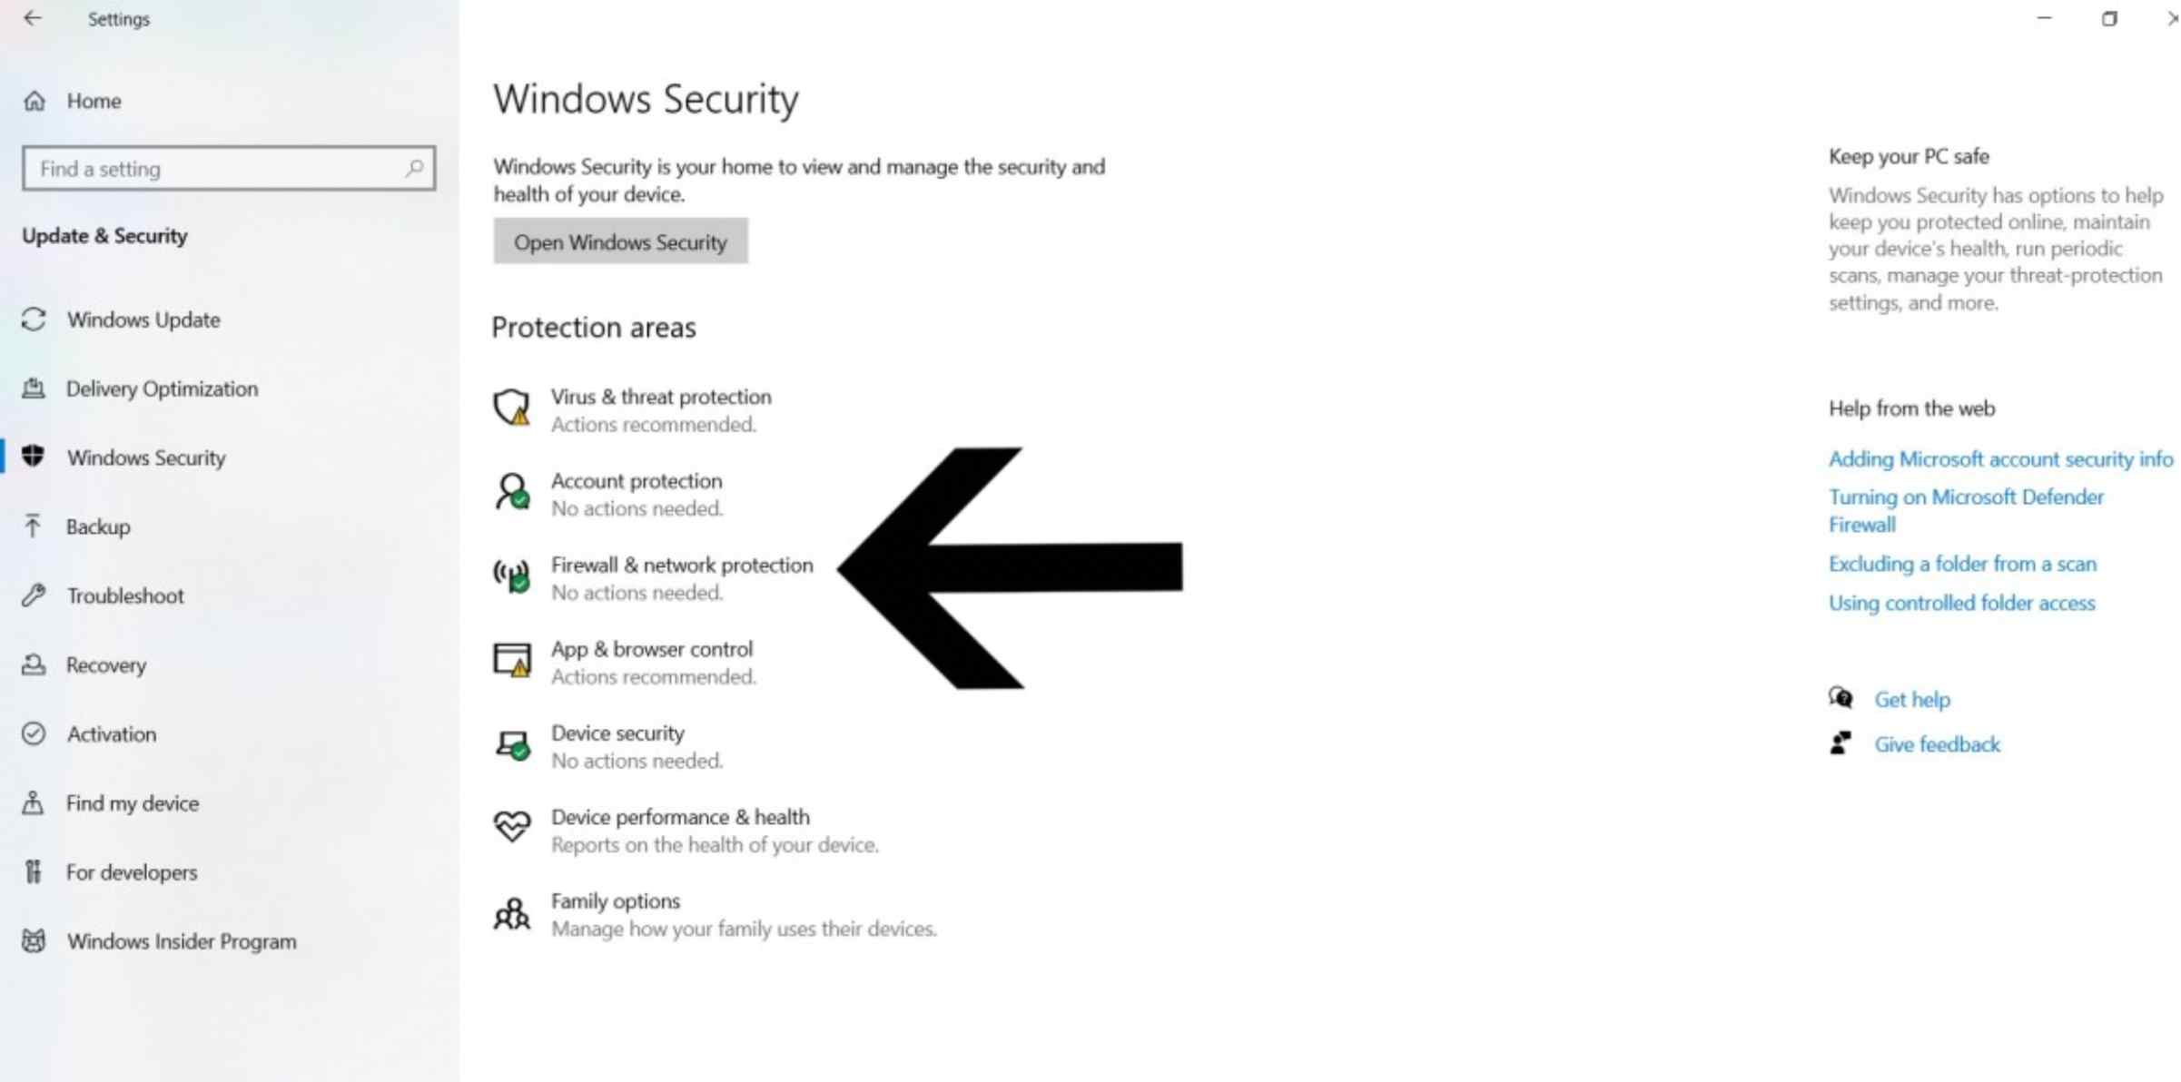Click the Find a setting search field
The width and height of the screenshot is (2181, 1082).
227,168
